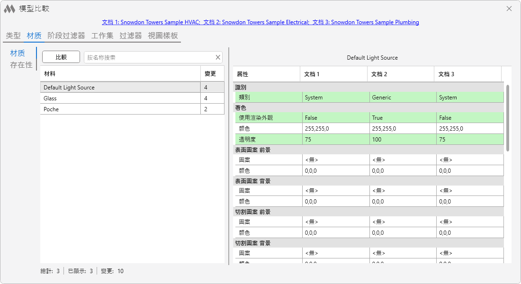The height and width of the screenshot is (284, 521).
Task: Click the 文档 1 column header
Action: tap(333, 74)
